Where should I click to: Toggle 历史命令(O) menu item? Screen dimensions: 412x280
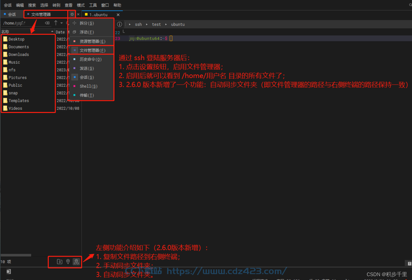coord(91,59)
